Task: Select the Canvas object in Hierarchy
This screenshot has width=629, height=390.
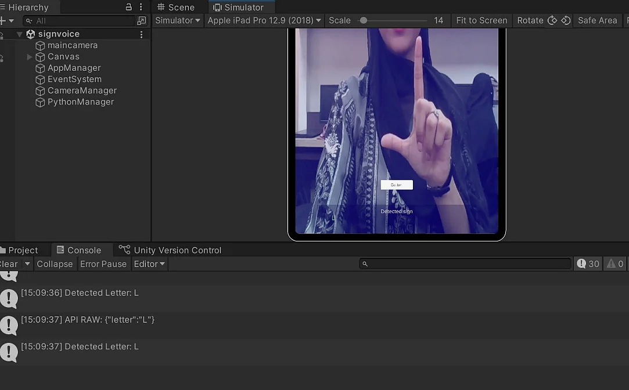Action: [x=63, y=56]
